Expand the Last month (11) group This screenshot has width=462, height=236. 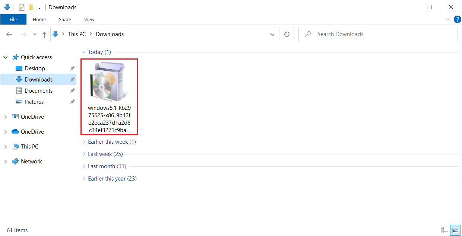pos(84,166)
